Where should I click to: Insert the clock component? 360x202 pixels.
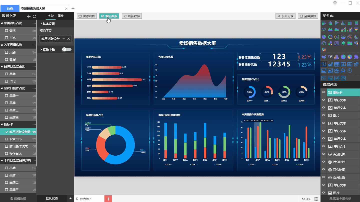(350, 71)
